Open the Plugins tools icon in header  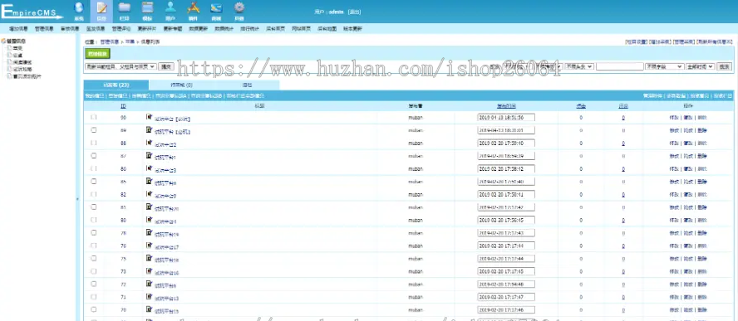[194, 8]
